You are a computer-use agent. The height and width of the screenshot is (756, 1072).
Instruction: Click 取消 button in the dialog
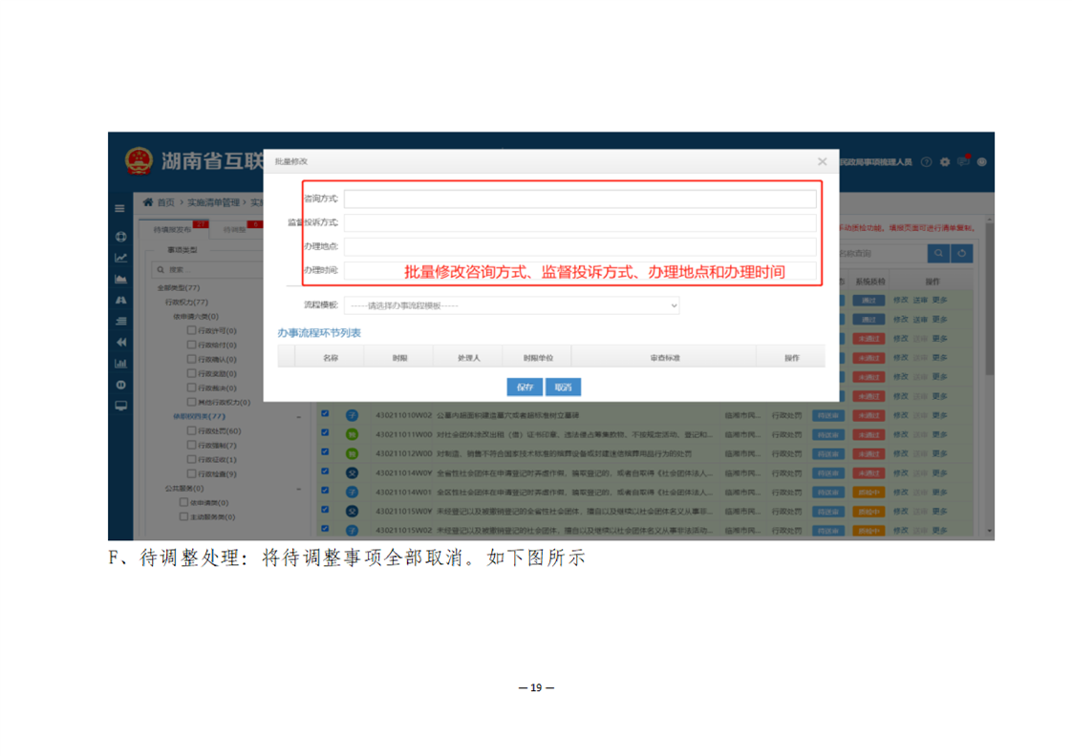563,387
